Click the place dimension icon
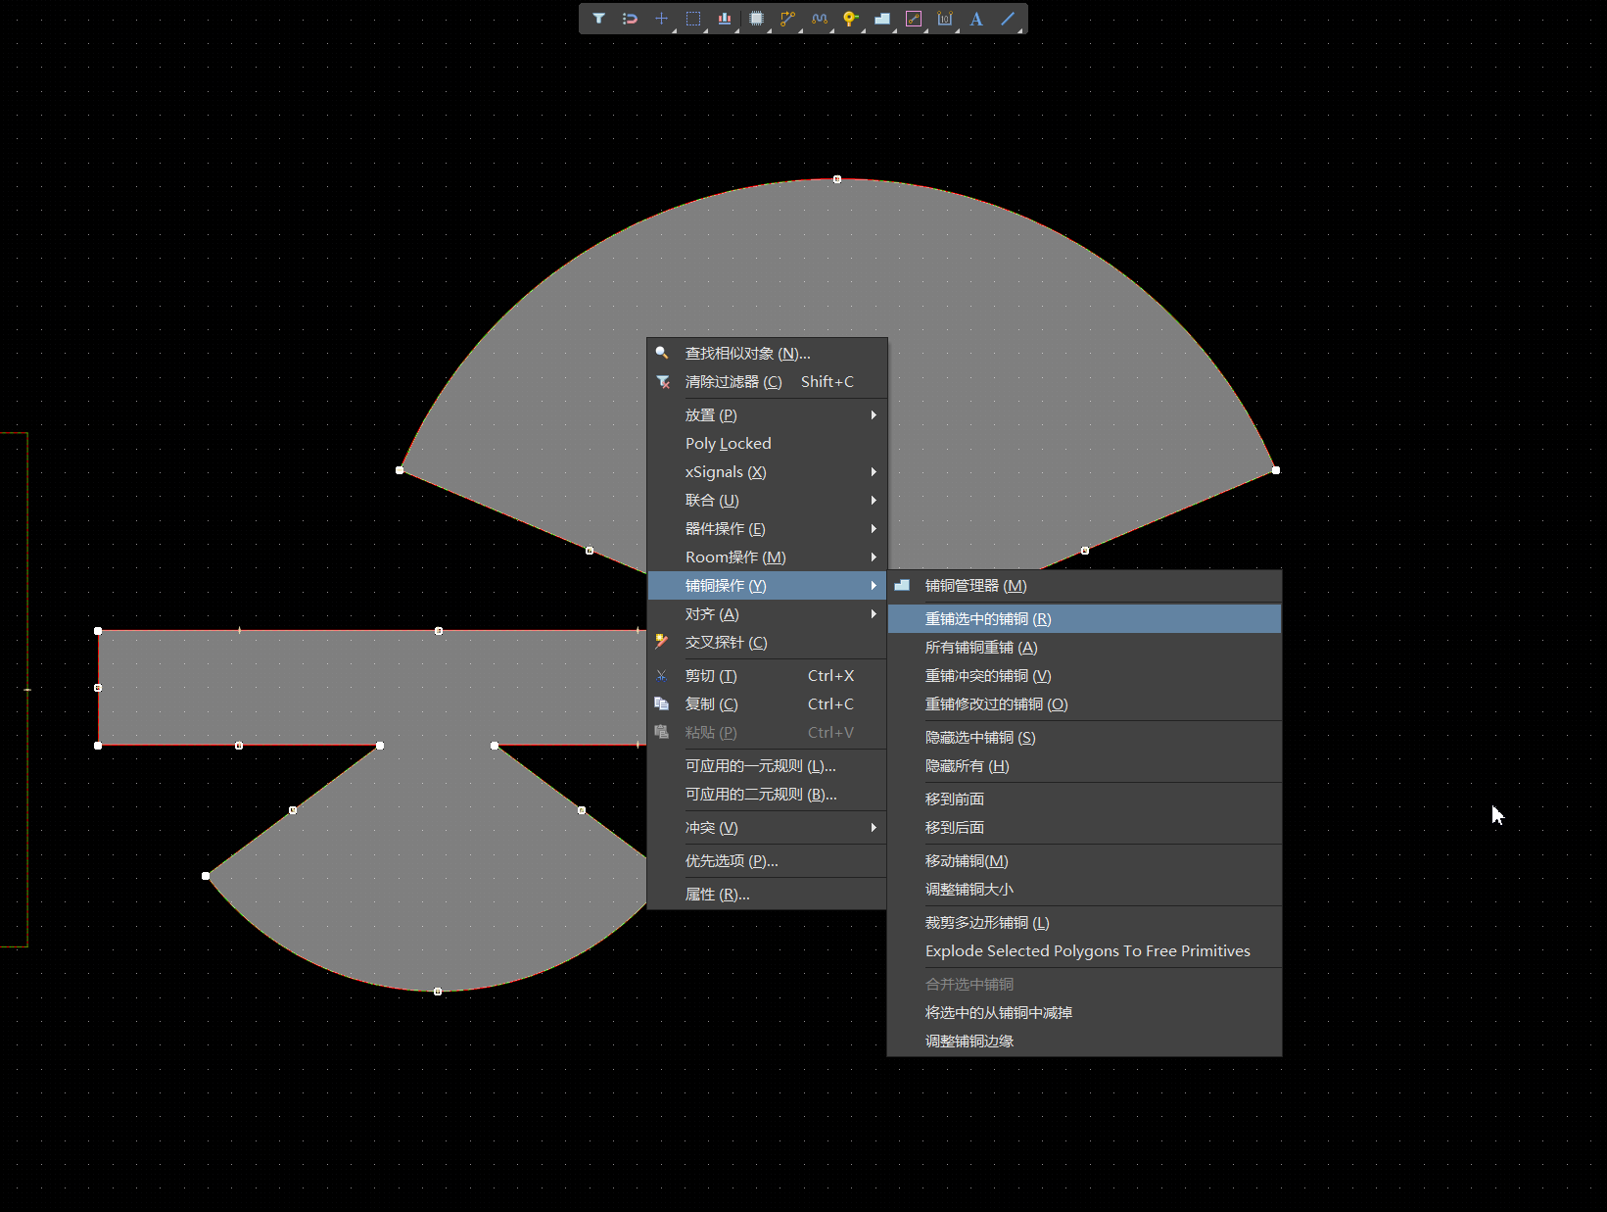1607x1212 pixels. [945, 19]
